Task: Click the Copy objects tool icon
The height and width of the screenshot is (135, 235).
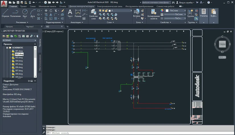Action: click(x=46, y=15)
